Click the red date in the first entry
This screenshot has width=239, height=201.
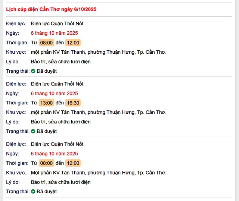coord(54,33)
